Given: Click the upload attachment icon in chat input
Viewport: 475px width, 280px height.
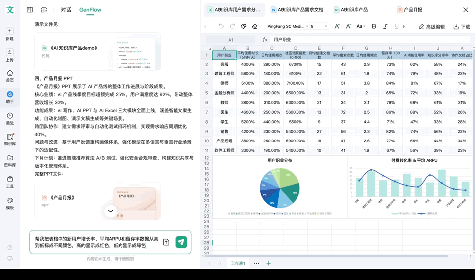Looking at the screenshot, I should [x=166, y=242].
